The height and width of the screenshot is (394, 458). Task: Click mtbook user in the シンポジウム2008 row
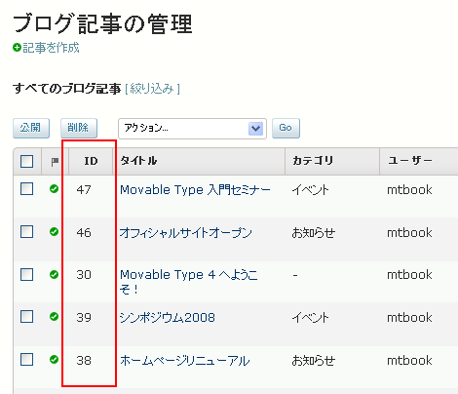click(x=409, y=318)
